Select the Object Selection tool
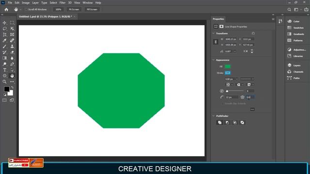This screenshot has width=310, height=174. click(12, 29)
